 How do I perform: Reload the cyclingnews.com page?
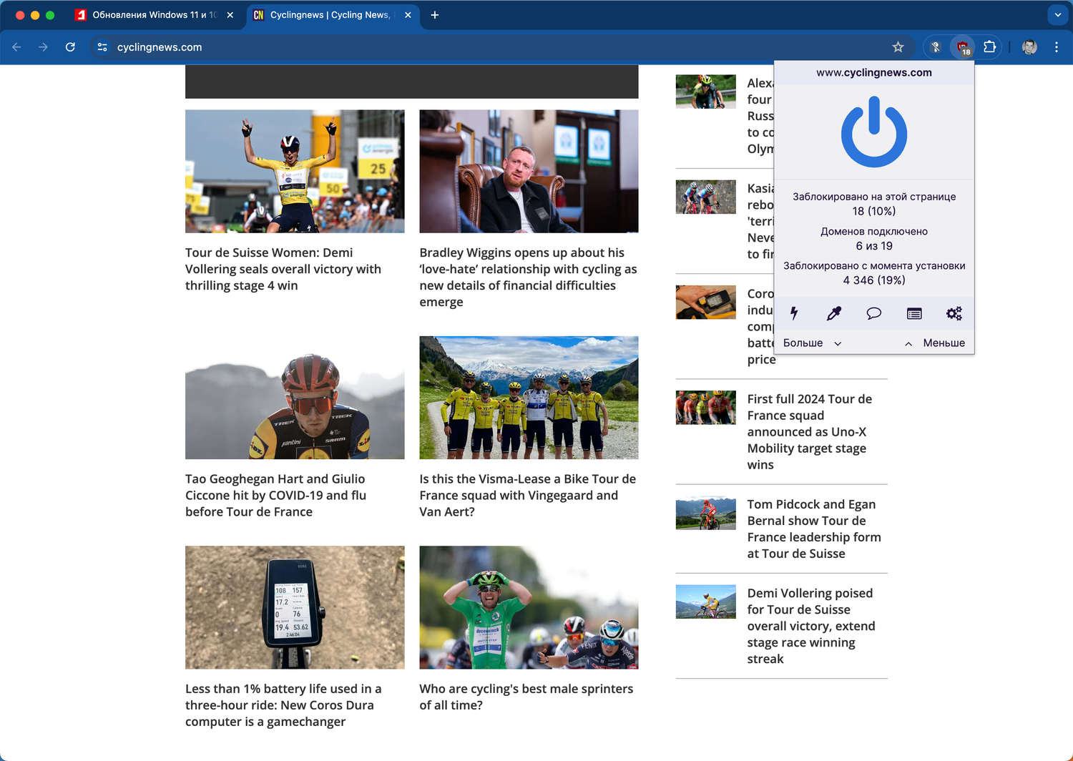[x=70, y=47]
